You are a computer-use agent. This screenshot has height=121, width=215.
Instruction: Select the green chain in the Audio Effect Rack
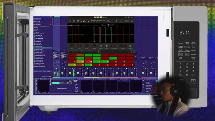(x=56, y=83)
